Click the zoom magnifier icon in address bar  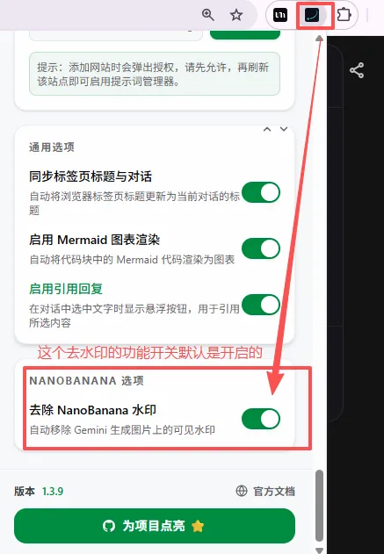pos(208,15)
